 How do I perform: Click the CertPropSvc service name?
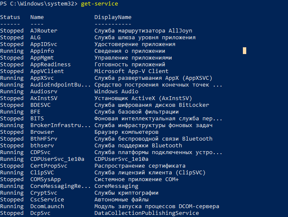[48, 166]
